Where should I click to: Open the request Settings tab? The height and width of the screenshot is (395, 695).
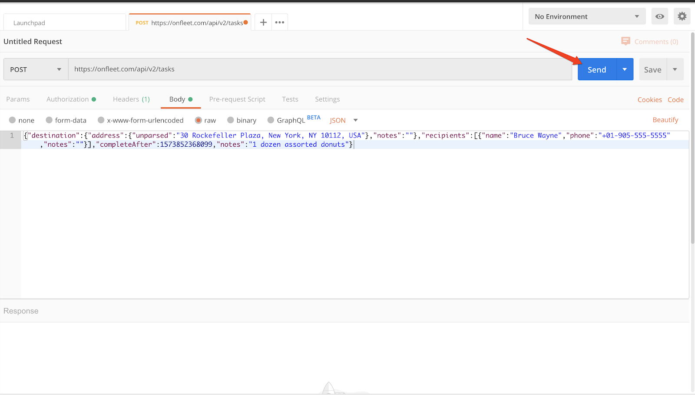328,99
